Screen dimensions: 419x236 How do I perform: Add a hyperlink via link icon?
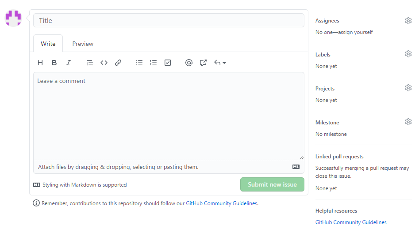(x=118, y=63)
